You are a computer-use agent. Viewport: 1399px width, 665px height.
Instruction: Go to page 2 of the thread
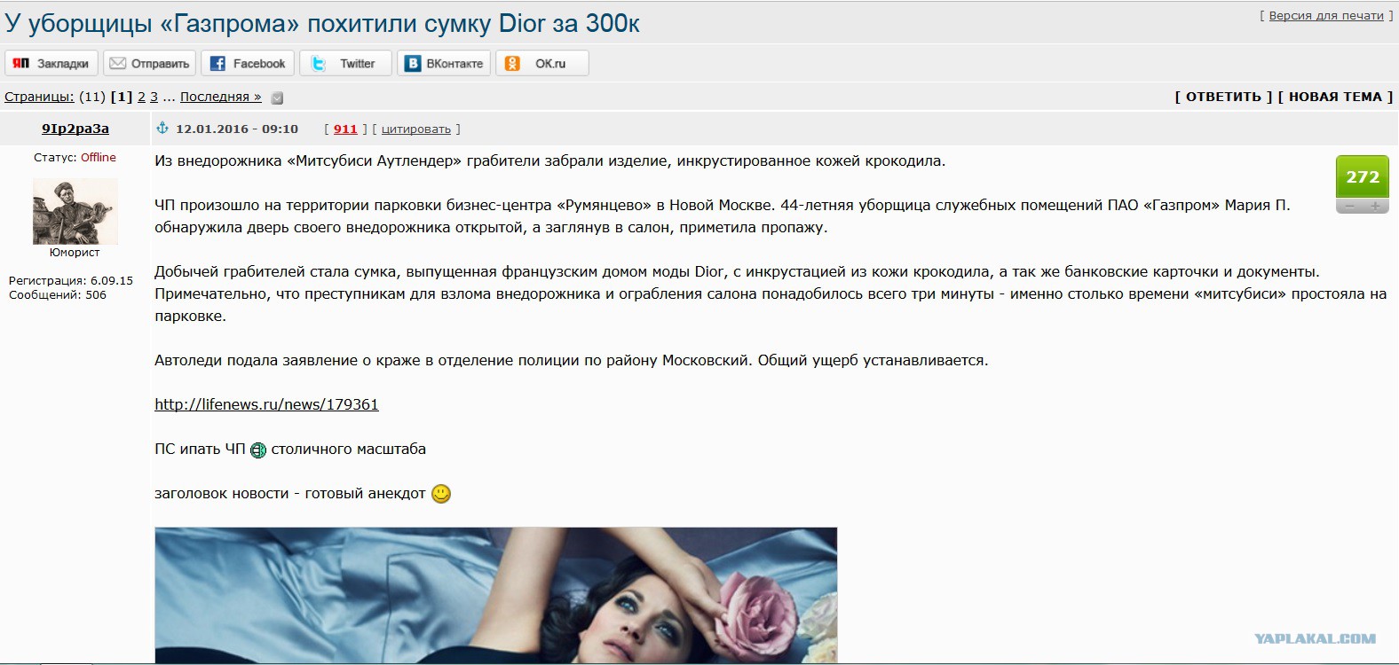[x=141, y=97]
